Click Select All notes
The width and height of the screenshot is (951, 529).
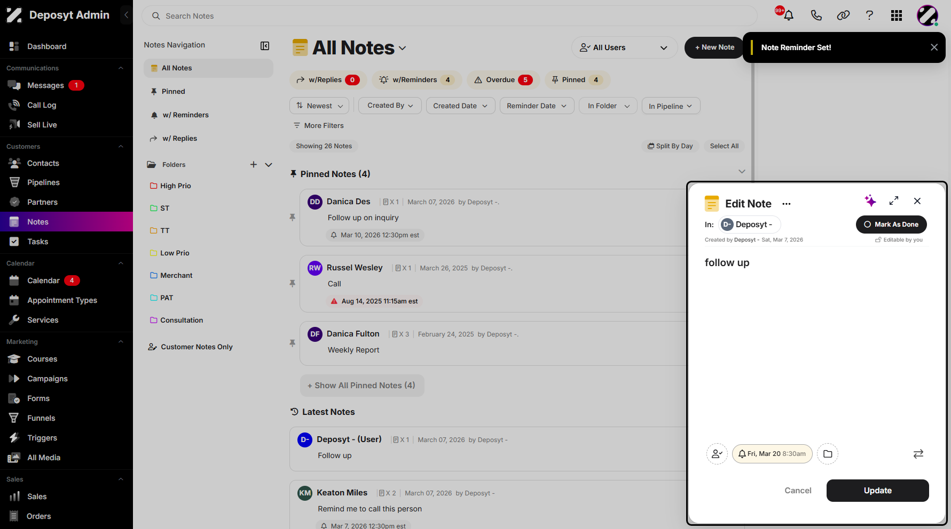(724, 146)
